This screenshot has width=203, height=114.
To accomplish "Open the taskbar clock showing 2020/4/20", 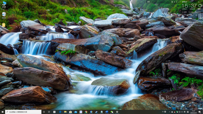I will point(193,112).
